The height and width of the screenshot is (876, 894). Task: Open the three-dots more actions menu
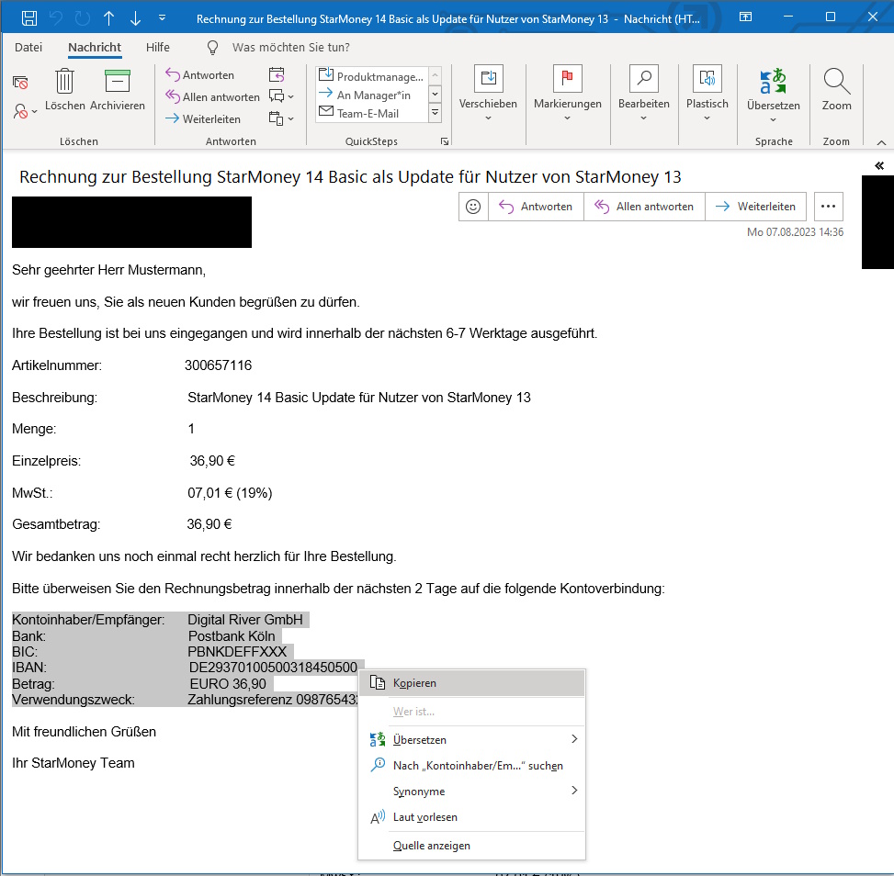click(x=829, y=207)
